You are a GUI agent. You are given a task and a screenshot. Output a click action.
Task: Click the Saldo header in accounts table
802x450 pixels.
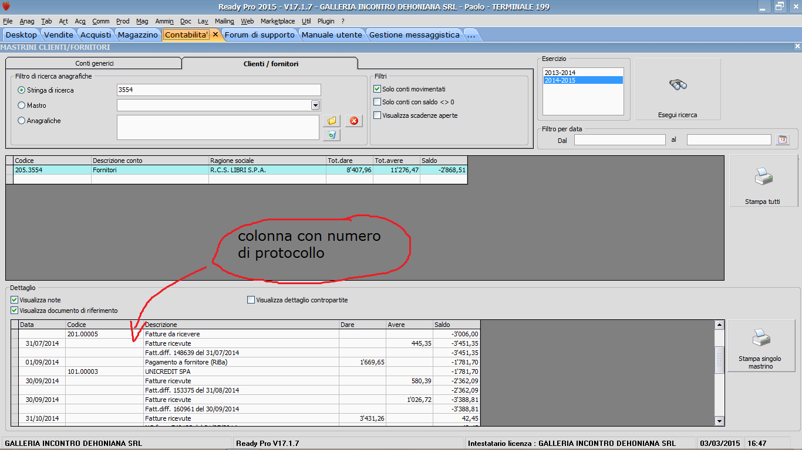click(444, 161)
